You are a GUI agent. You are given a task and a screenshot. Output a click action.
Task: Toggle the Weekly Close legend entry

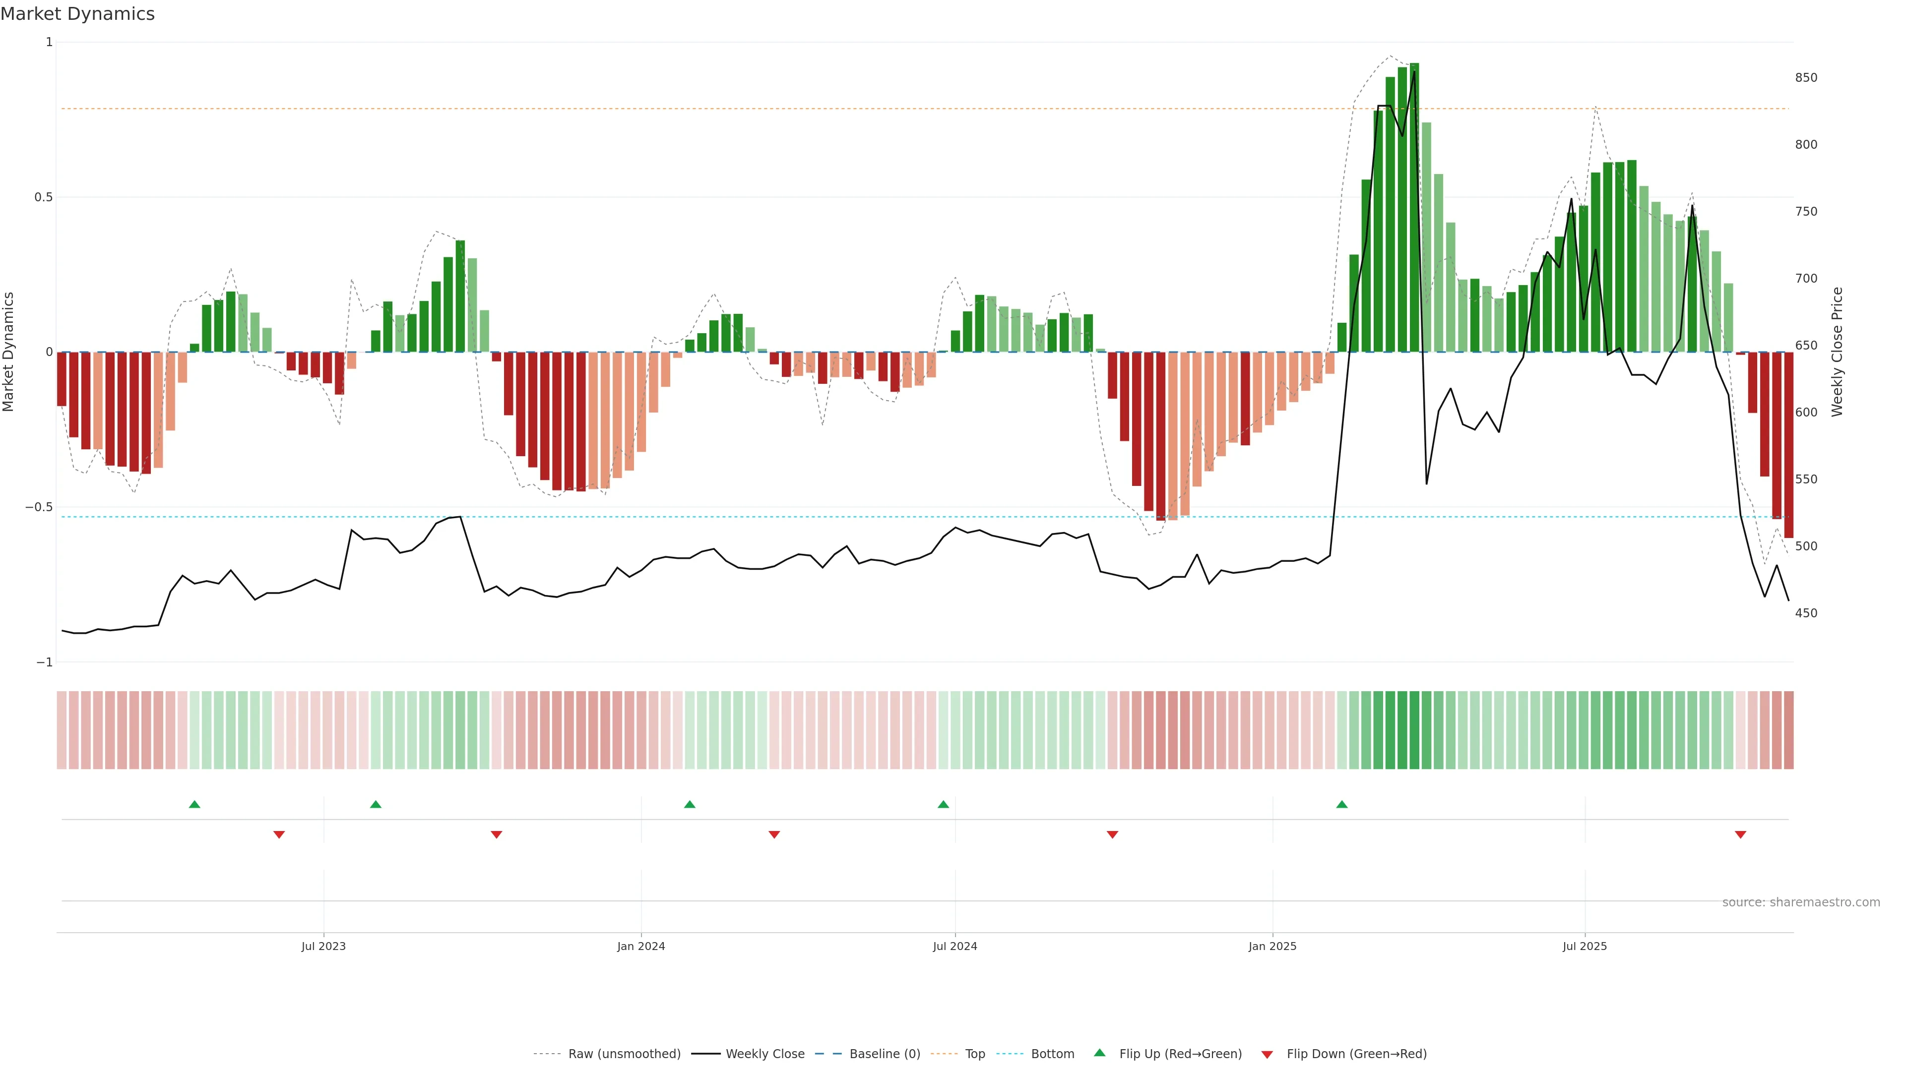764,1054
